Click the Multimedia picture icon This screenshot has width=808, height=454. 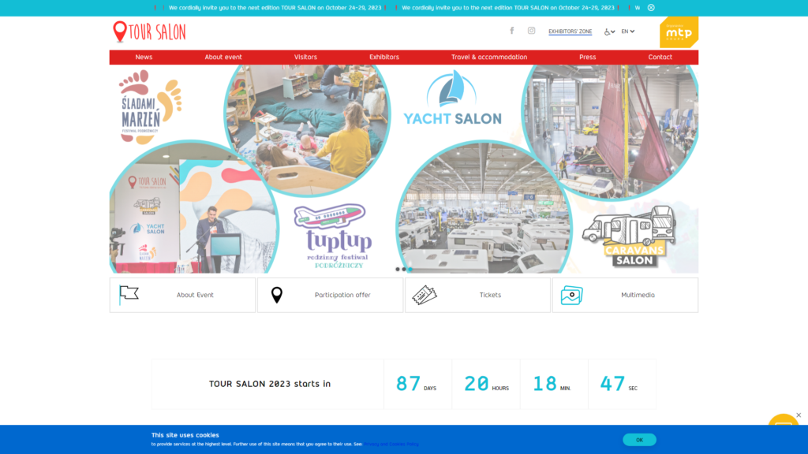pyautogui.click(x=571, y=295)
